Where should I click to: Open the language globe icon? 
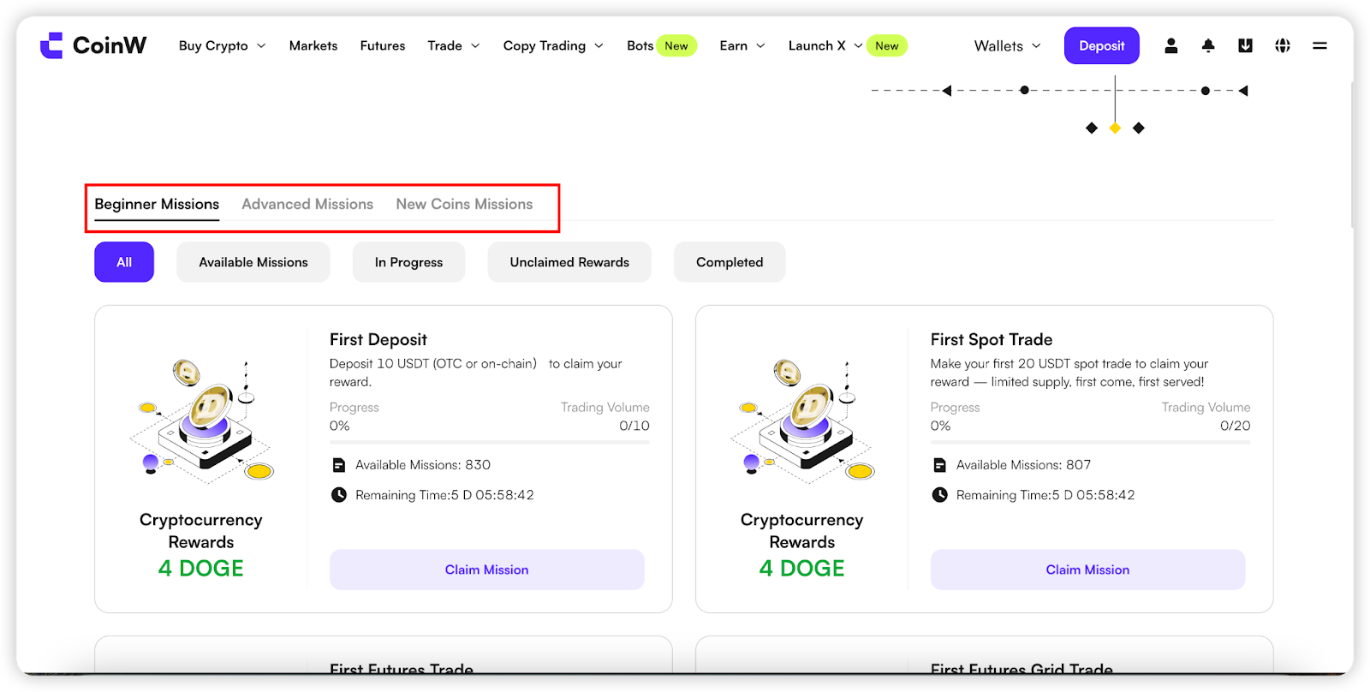(1283, 45)
